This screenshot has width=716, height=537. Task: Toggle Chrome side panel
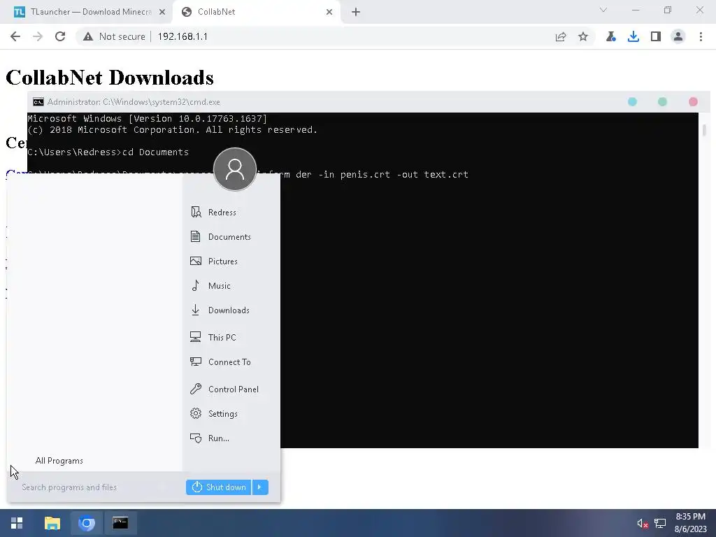pyautogui.click(x=656, y=36)
